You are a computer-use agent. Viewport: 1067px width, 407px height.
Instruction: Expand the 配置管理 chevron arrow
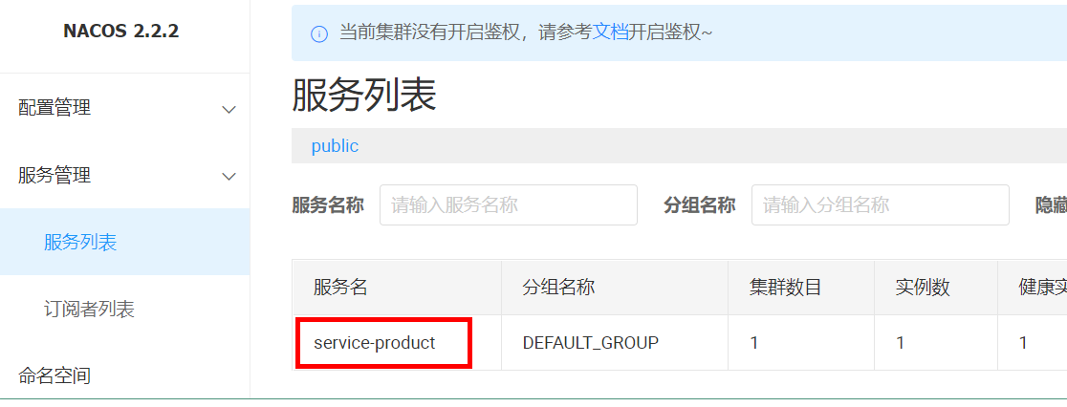point(229,109)
